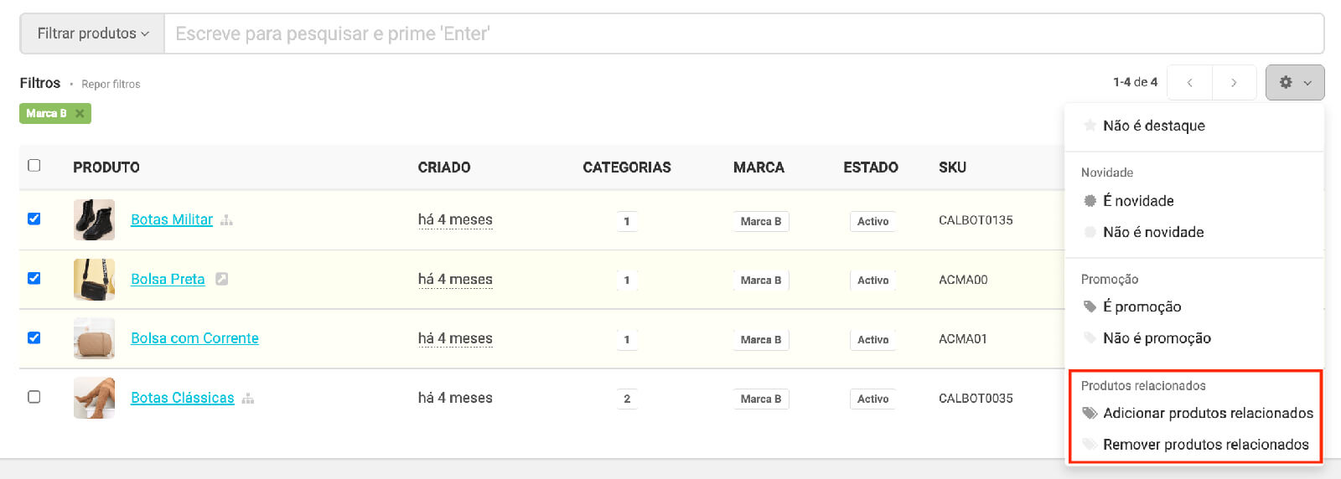Click the SKU value ACMA01
Screen dimensions: 1341x479
963,339
